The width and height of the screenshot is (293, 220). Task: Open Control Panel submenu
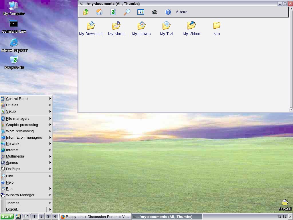click(26, 99)
